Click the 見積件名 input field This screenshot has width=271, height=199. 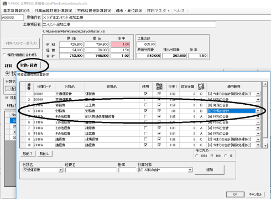tap(157, 18)
